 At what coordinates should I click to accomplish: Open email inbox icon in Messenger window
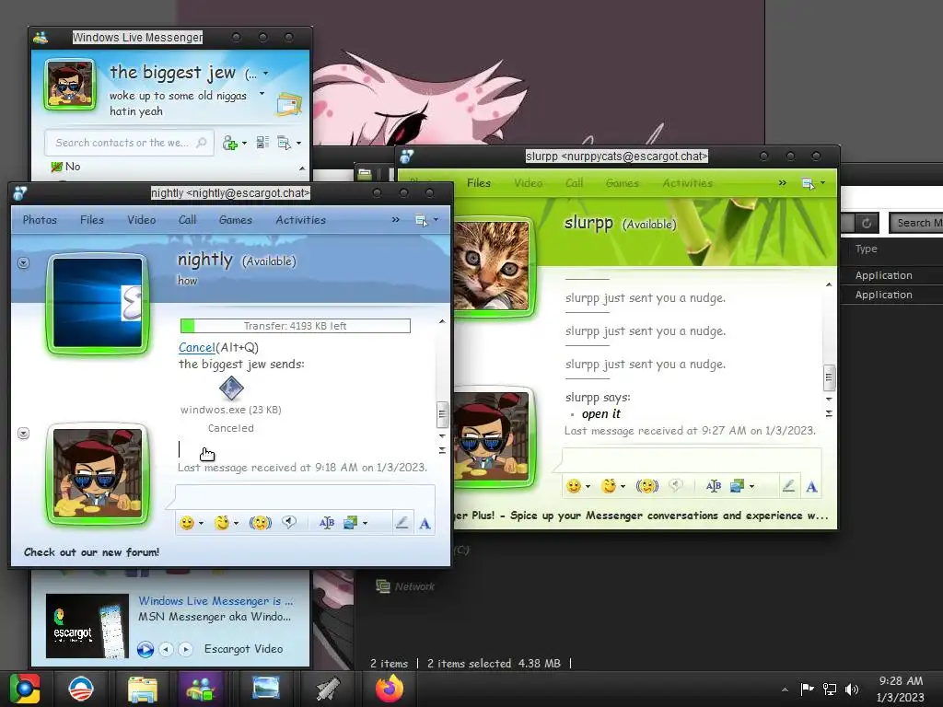289,104
